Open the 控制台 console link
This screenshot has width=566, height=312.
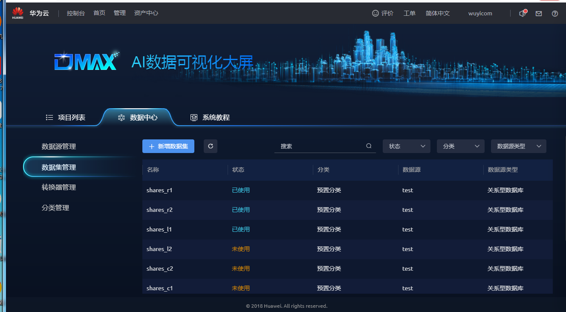click(76, 13)
